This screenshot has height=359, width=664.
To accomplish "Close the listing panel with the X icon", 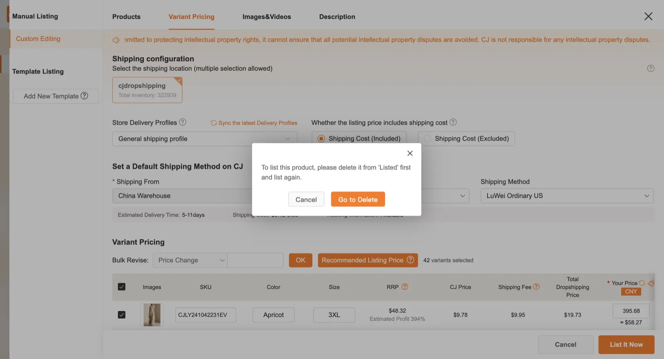I will [648, 16].
